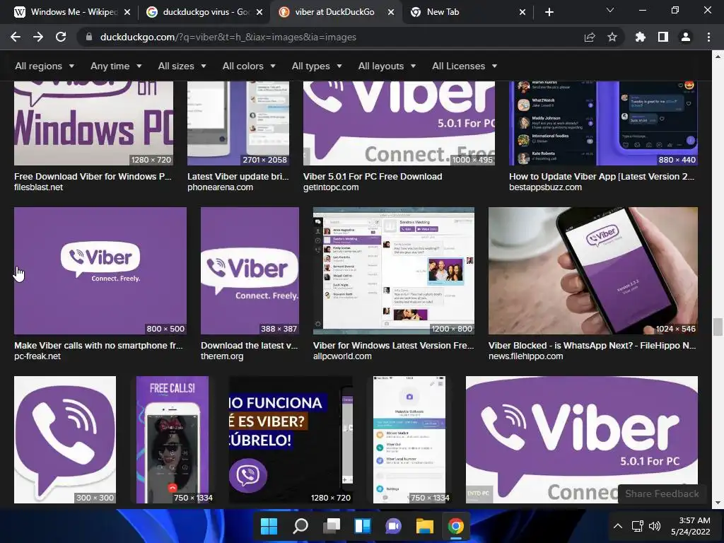Open phonearena.com source link
This screenshot has width=724, height=543.
coord(221,187)
